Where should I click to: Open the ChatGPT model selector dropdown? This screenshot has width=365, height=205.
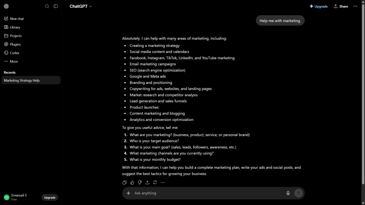point(81,6)
